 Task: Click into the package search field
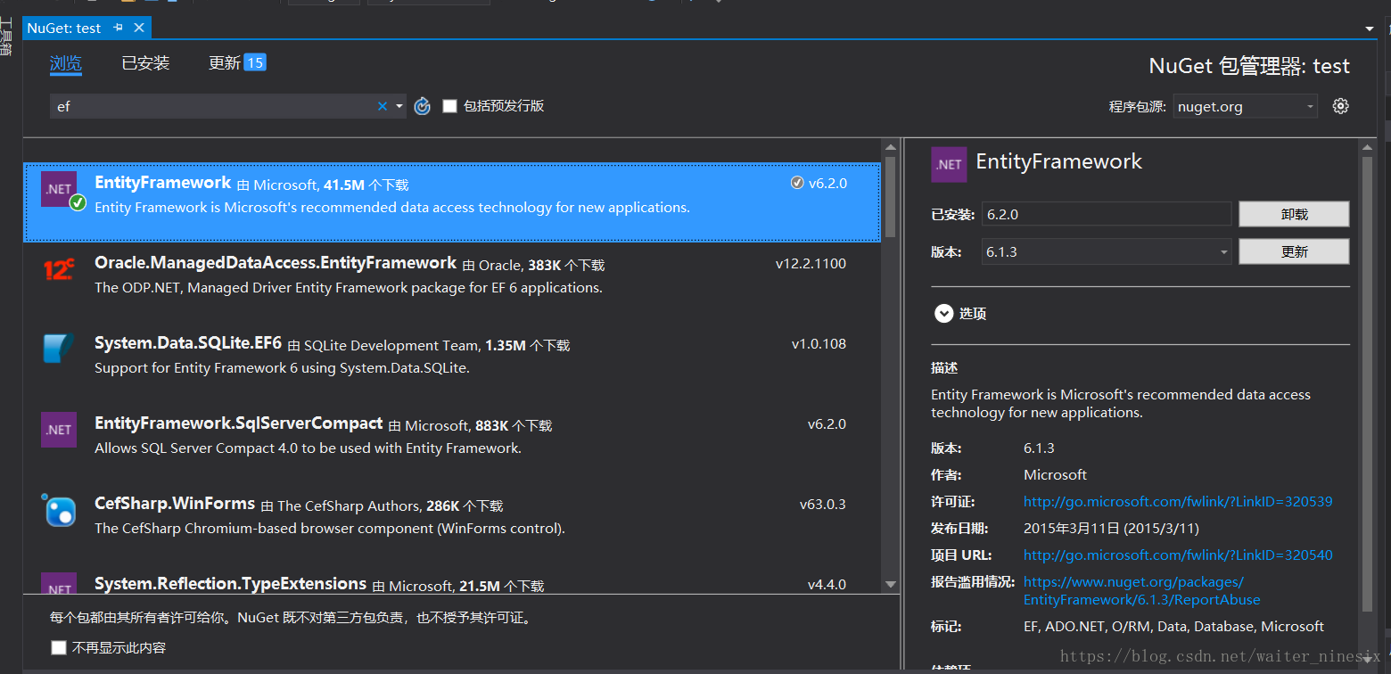(x=214, y=106)
